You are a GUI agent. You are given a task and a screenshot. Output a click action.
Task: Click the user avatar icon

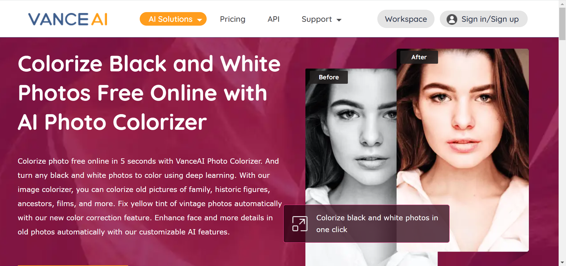(452, 19)
